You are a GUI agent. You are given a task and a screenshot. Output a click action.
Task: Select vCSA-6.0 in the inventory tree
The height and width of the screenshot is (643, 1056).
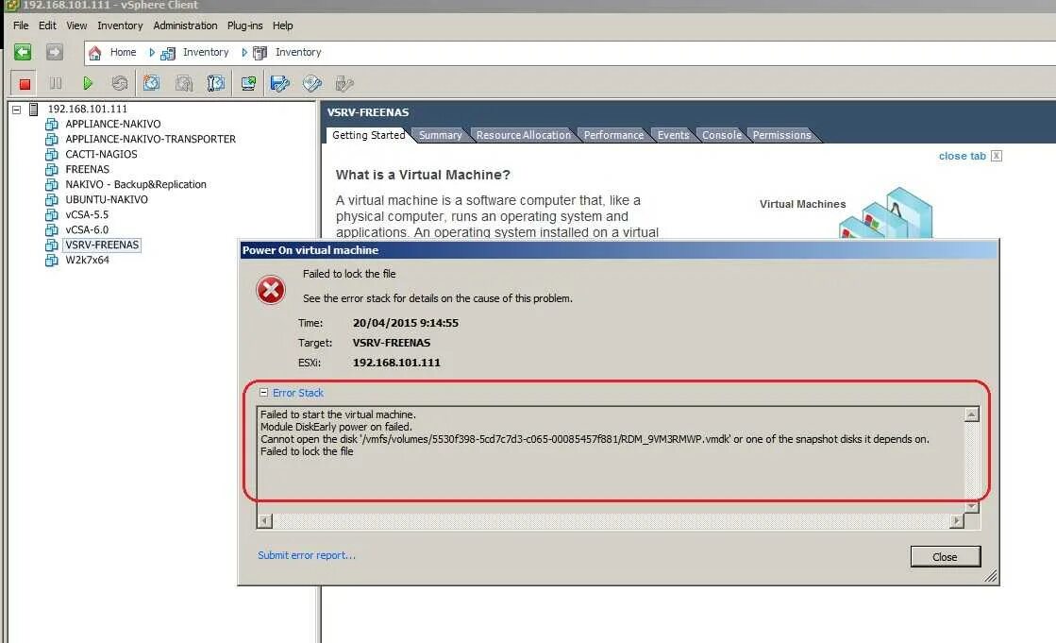(87, 229)
